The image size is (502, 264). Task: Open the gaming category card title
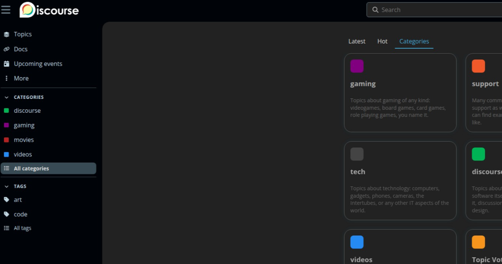[363, 84]
